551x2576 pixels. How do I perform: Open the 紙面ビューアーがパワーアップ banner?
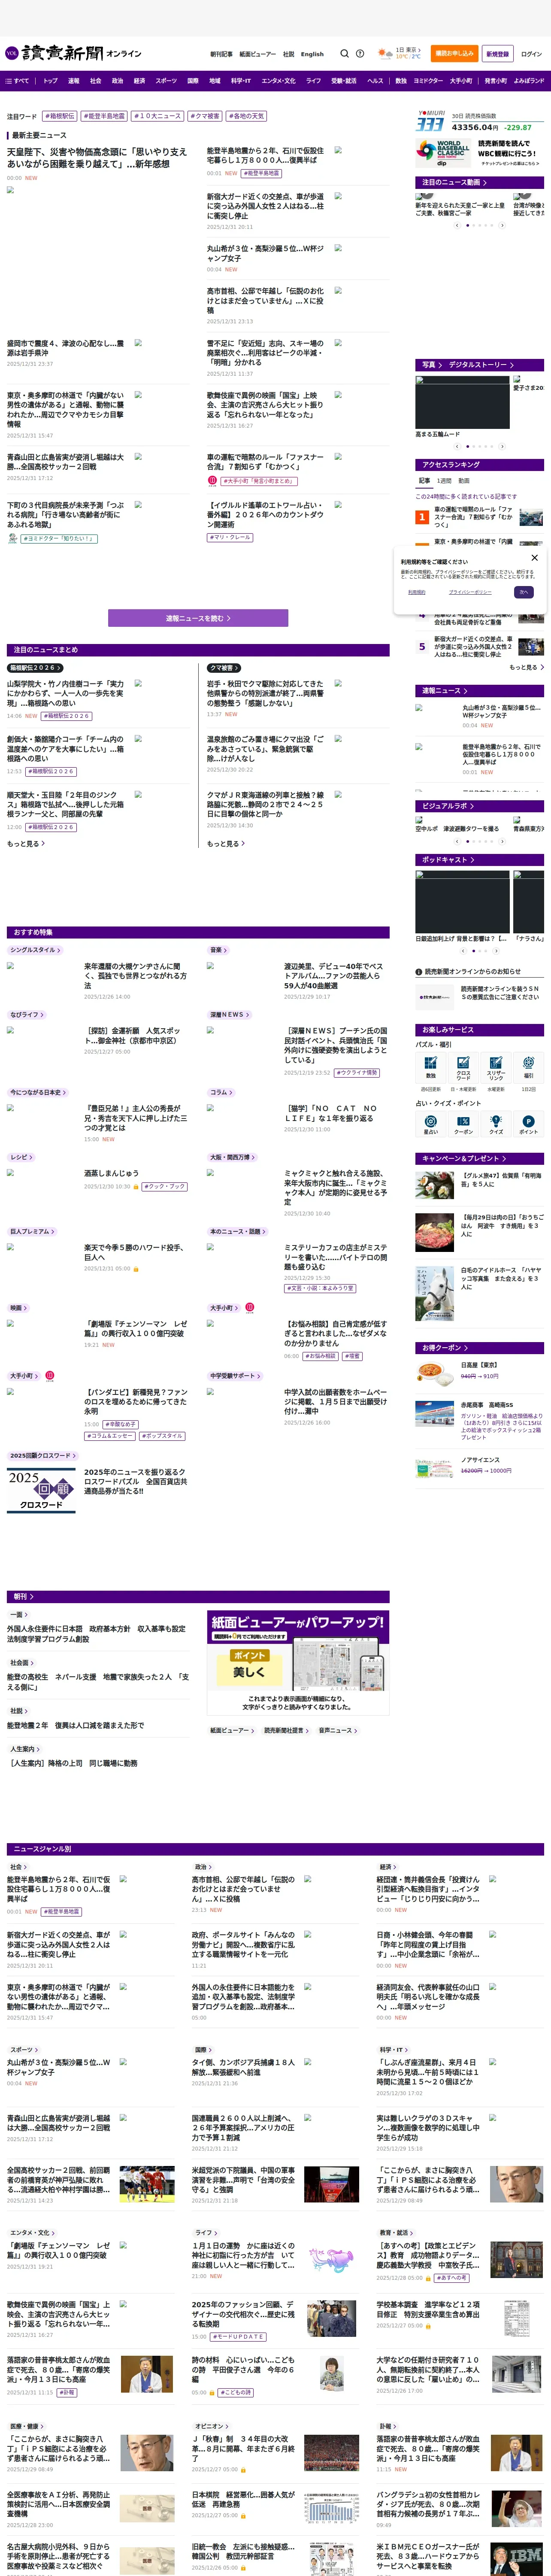pos(298,1662)
